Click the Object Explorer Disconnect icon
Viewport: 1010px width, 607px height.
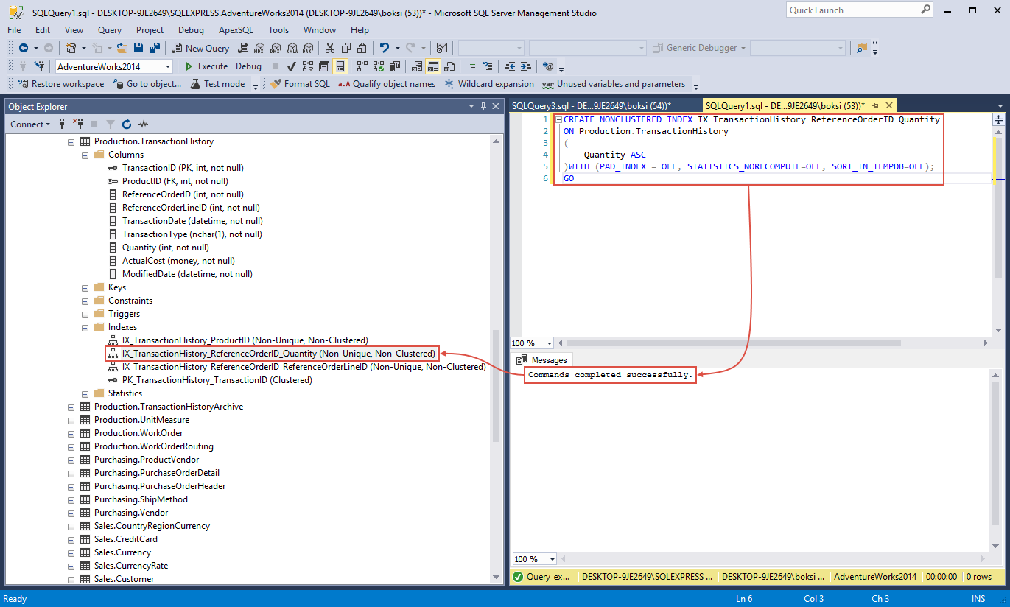[x=77, y=124]
